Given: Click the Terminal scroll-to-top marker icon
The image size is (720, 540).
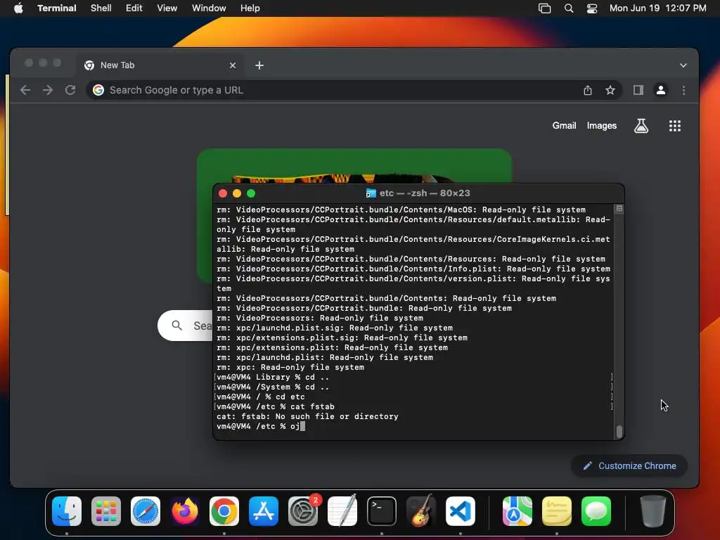Looking at the screenshot, I should click(x=619, y=209).
